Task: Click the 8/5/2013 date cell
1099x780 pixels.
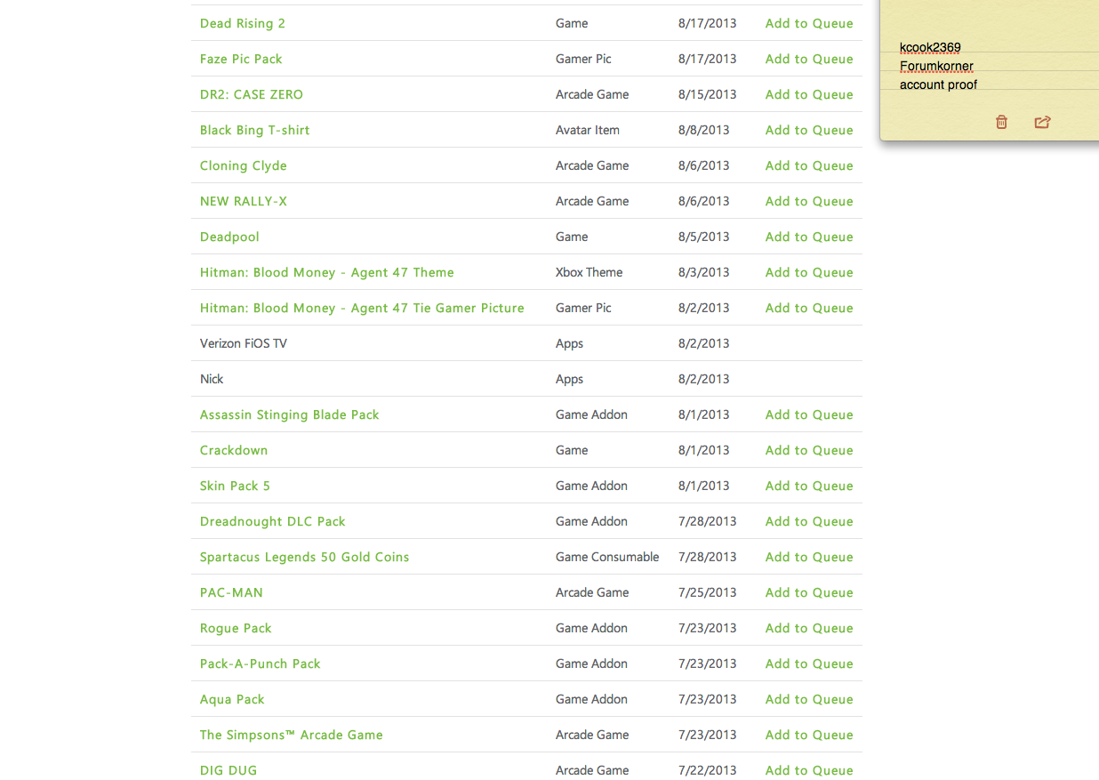Action: click(x=704, y=237)
